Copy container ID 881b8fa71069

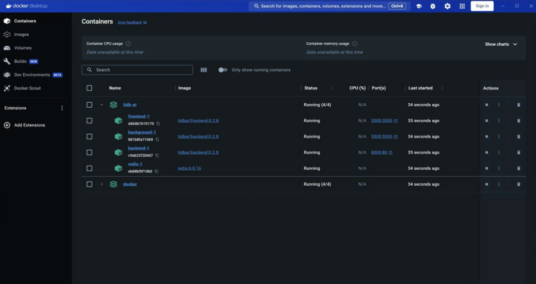[x=157, y=140]
